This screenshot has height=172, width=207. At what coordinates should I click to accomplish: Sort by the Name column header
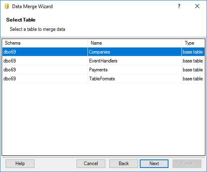[x=134, y=43]
